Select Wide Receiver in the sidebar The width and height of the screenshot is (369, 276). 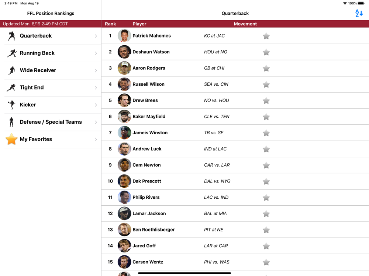[x=53, y=70]
